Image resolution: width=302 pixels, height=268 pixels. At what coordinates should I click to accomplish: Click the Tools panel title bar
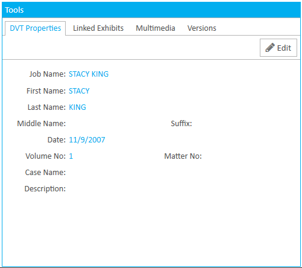coord(151,10)
